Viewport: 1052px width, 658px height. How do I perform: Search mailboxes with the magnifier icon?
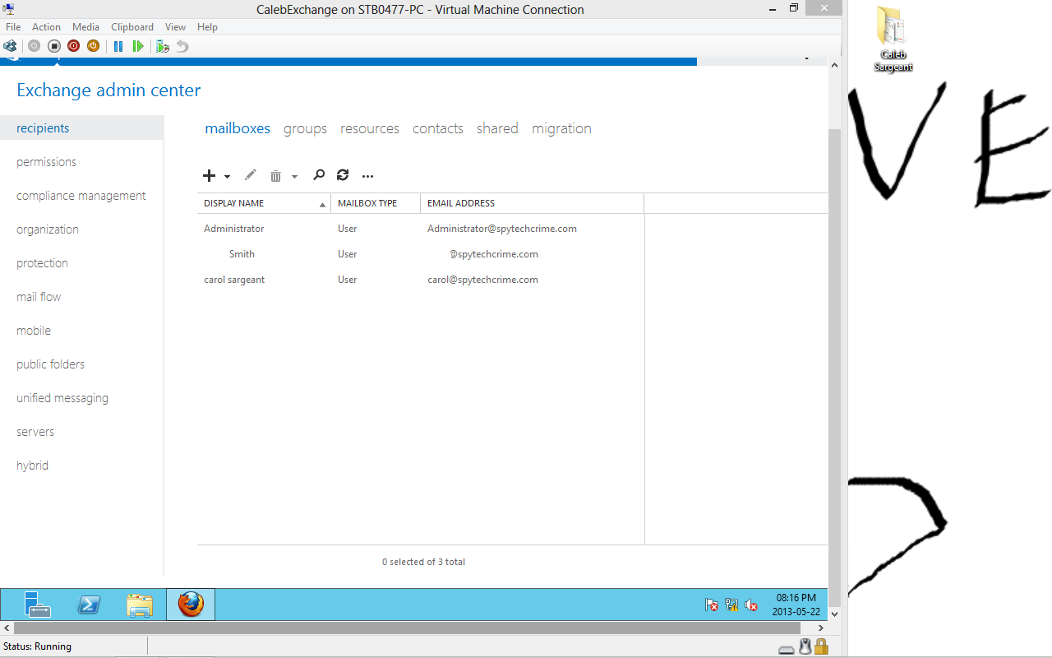[x=319, y=175]
